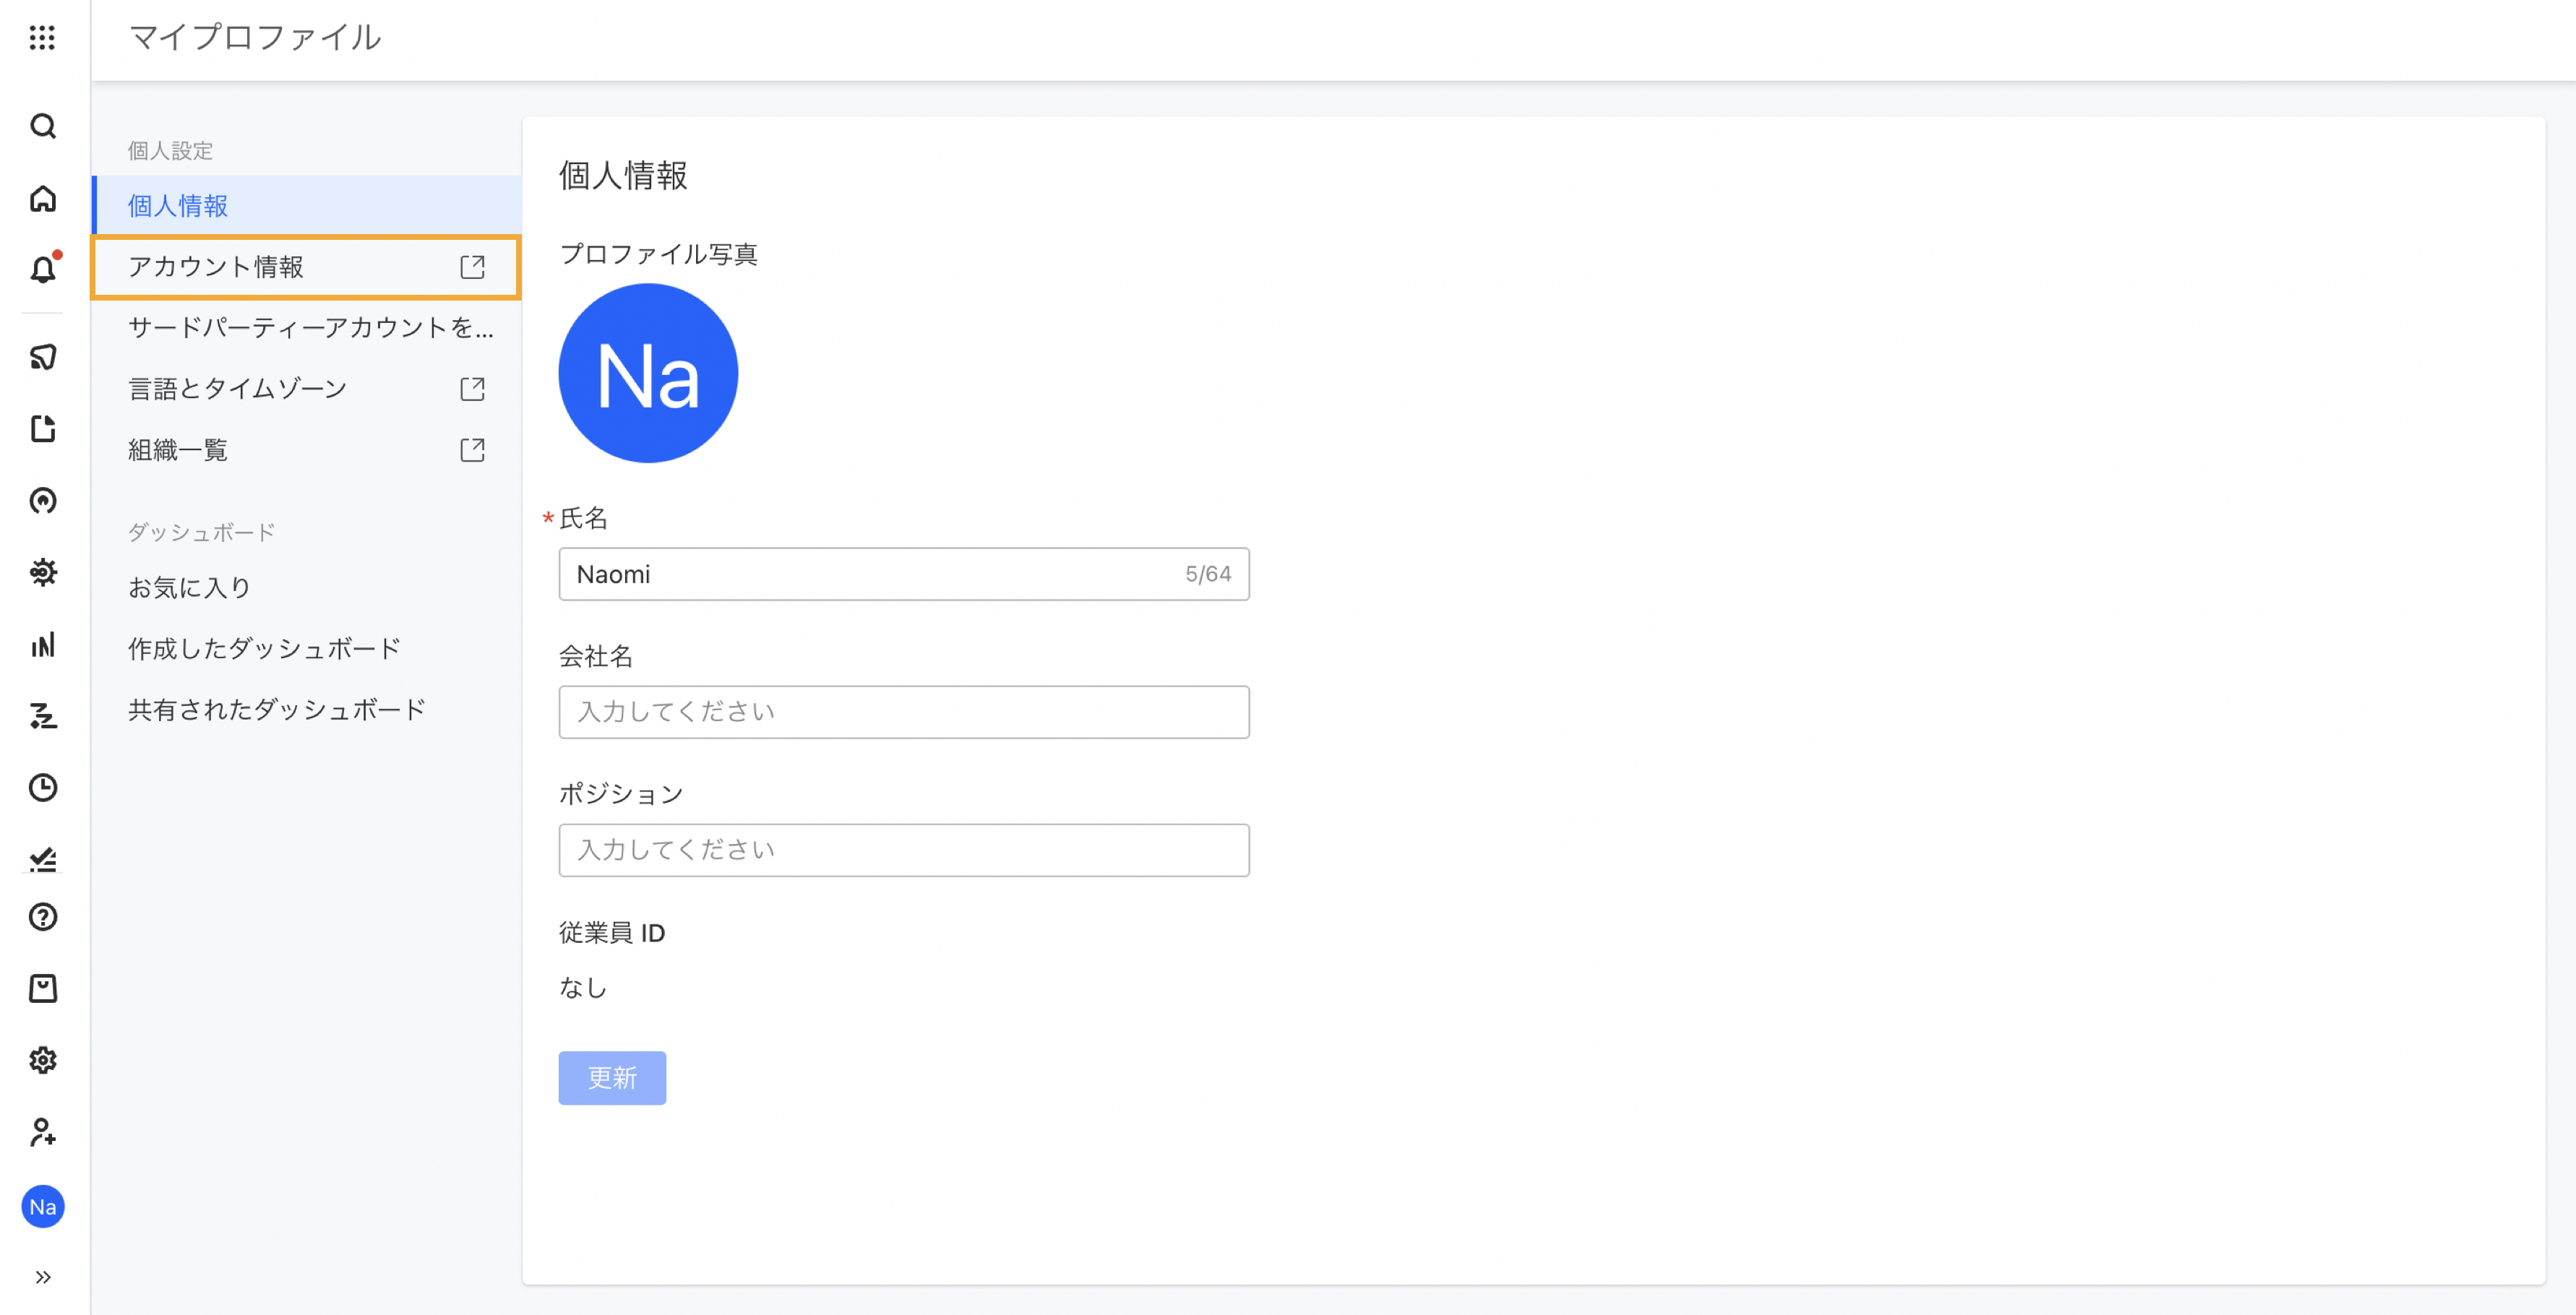
Task: Click the search magnifier icon
Action: click(42, 126)
